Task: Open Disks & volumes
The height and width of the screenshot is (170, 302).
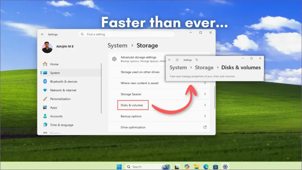Action: 159,105
